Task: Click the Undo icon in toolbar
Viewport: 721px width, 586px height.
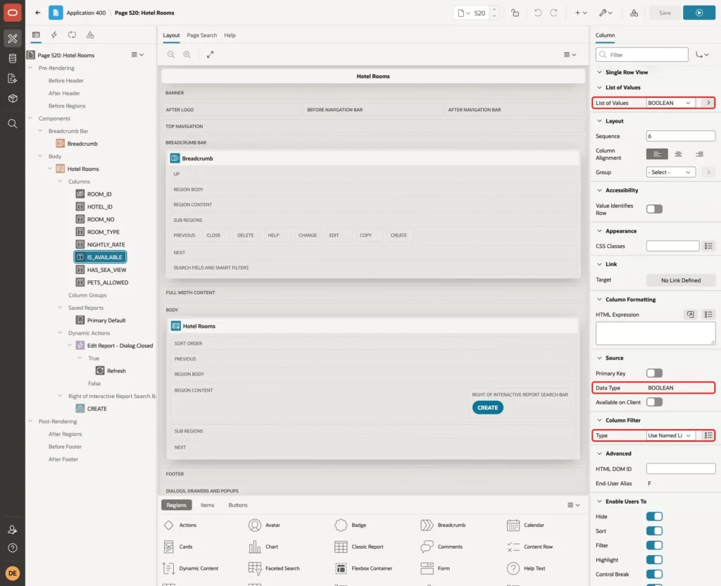Action: pyautogui.click(x=537, y=13)
